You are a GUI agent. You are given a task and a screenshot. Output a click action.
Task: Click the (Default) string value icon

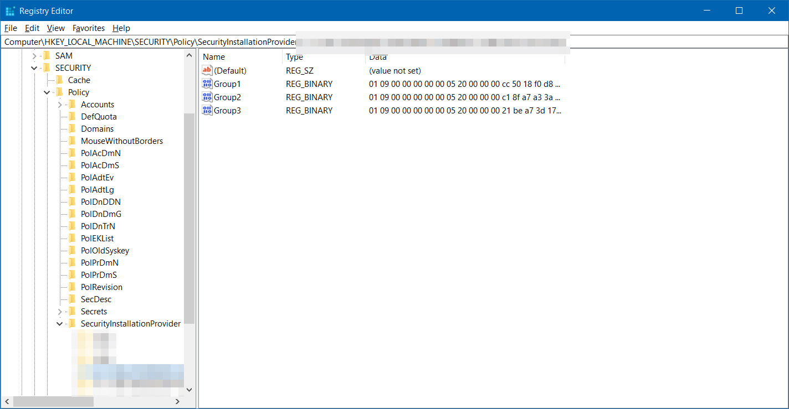point(207,71)
